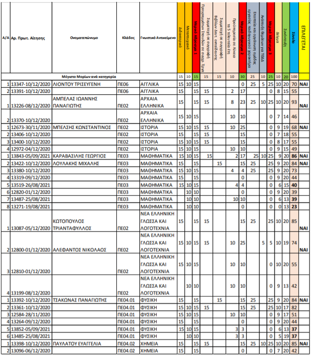Click application number "13096-06/12/2020"

[30, 351]
